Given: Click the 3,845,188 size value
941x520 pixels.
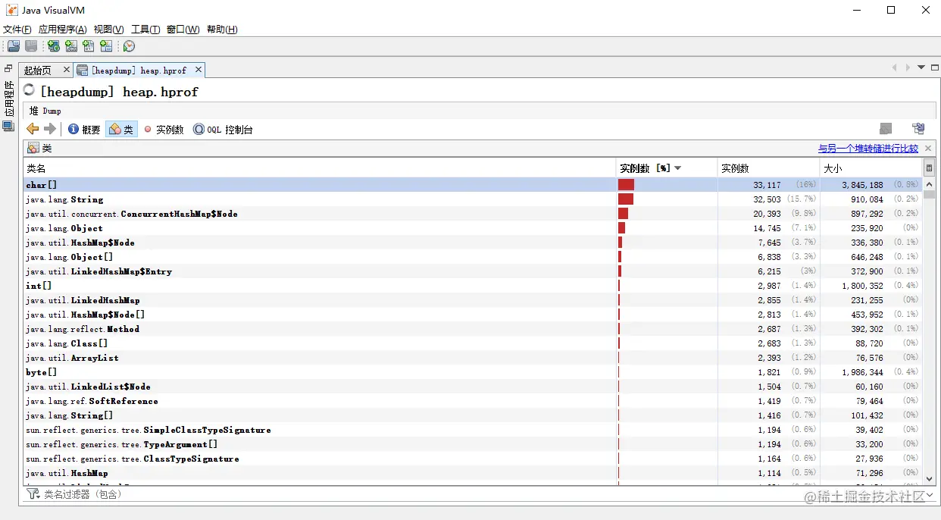Looking at the screenshot, I should 862,185.
